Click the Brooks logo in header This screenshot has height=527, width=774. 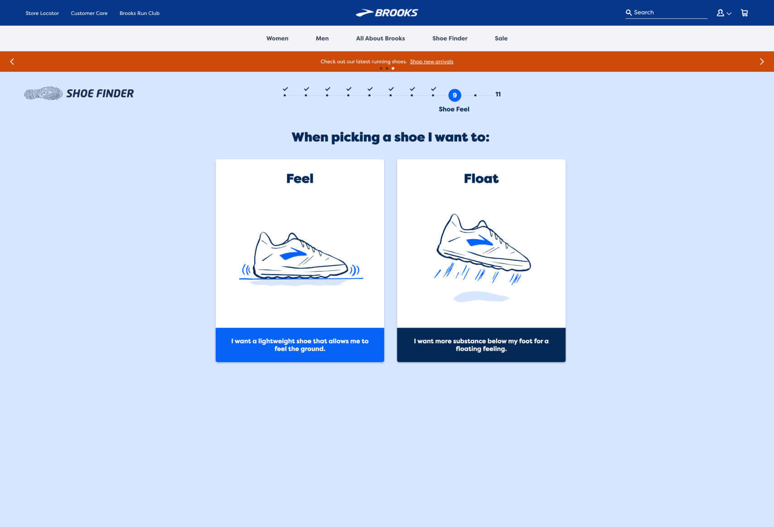(x=387, y=13)
